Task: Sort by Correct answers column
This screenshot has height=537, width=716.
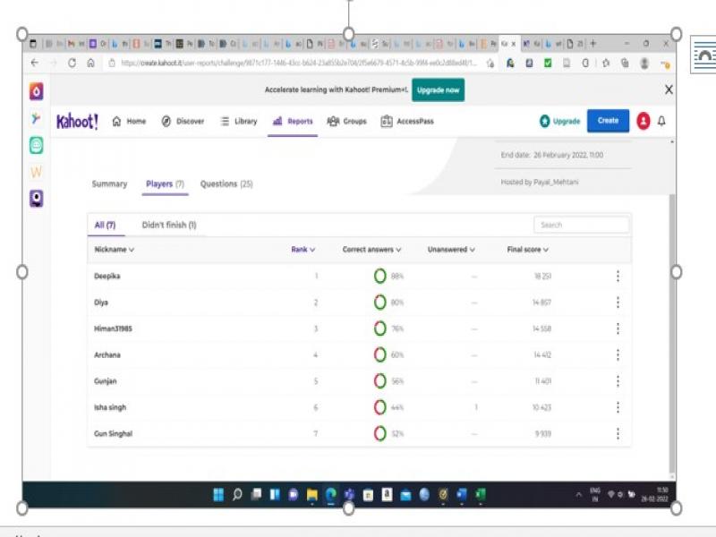Action: pos(371,250)
